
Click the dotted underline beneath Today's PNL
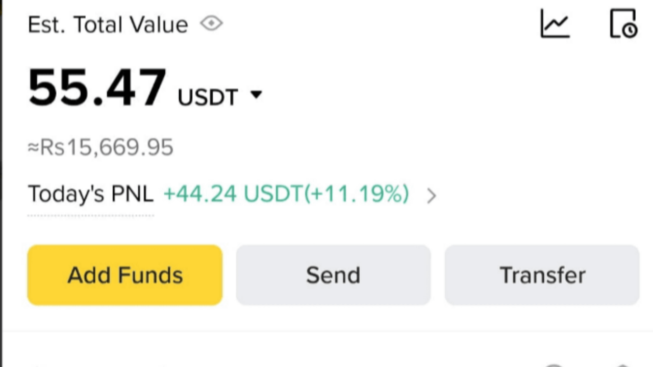[90, 216]
